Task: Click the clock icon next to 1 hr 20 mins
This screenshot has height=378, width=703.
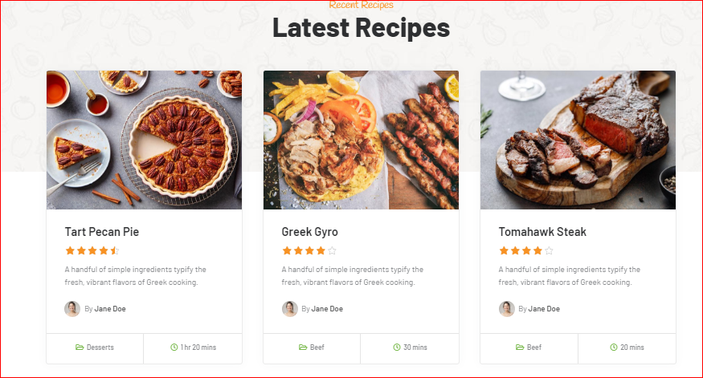Action: point(174,347)
